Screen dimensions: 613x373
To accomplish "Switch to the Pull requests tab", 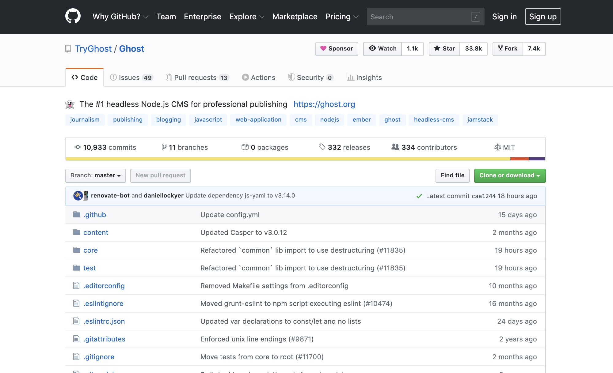I will [x=198, y=77].
